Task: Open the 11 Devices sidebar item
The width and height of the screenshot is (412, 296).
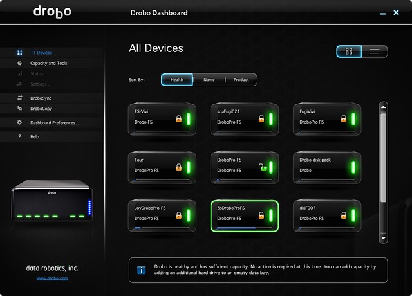Action: [51, 53]
